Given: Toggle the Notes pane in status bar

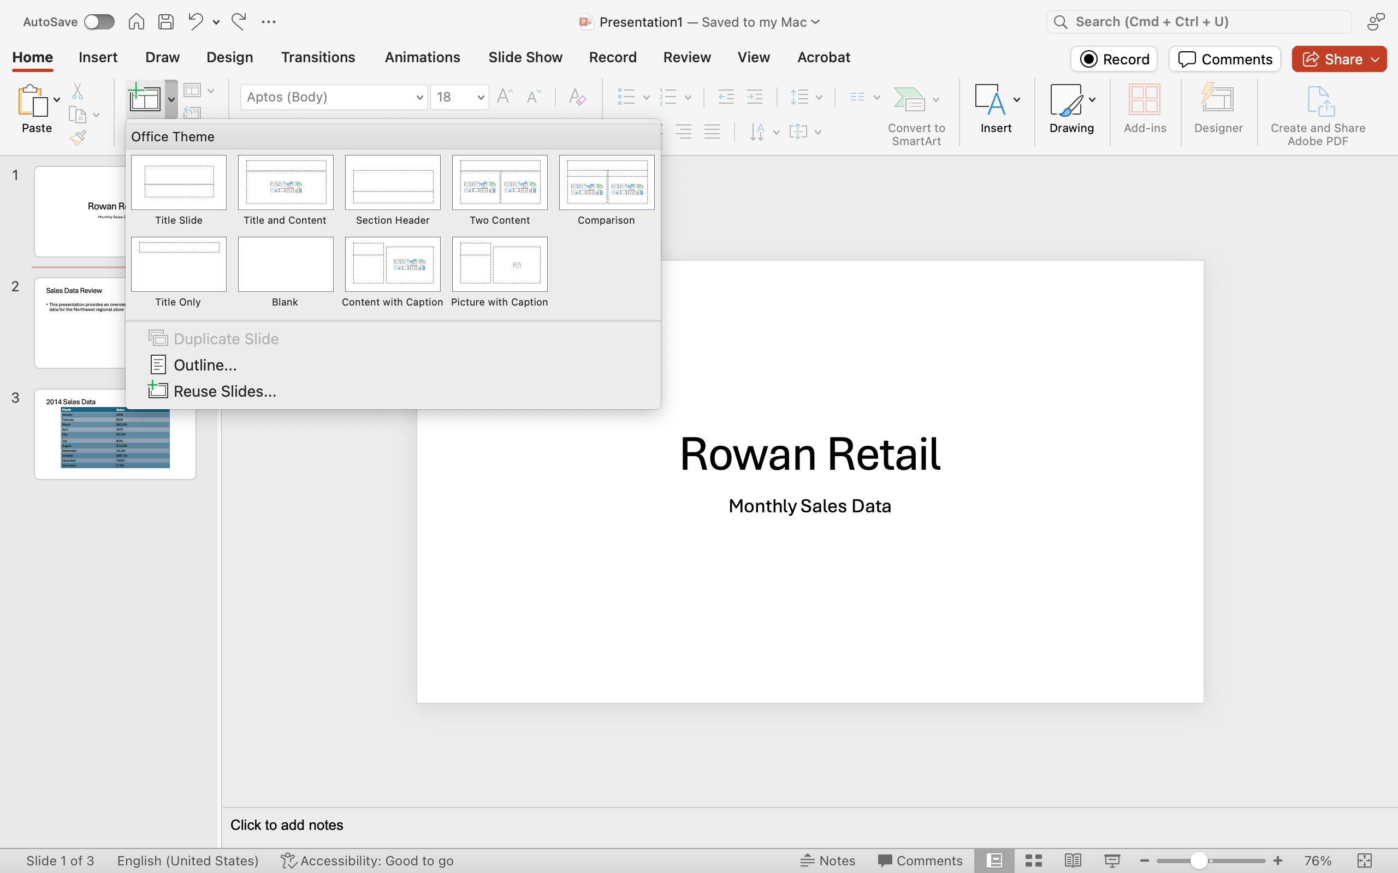Looking at the screenshot, I should point(827,860).
